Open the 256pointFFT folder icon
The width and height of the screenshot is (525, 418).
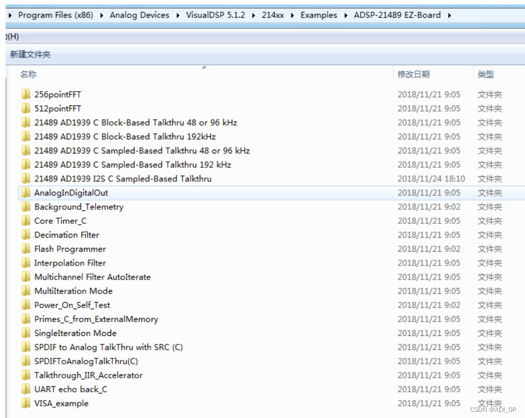click(26, 94)
